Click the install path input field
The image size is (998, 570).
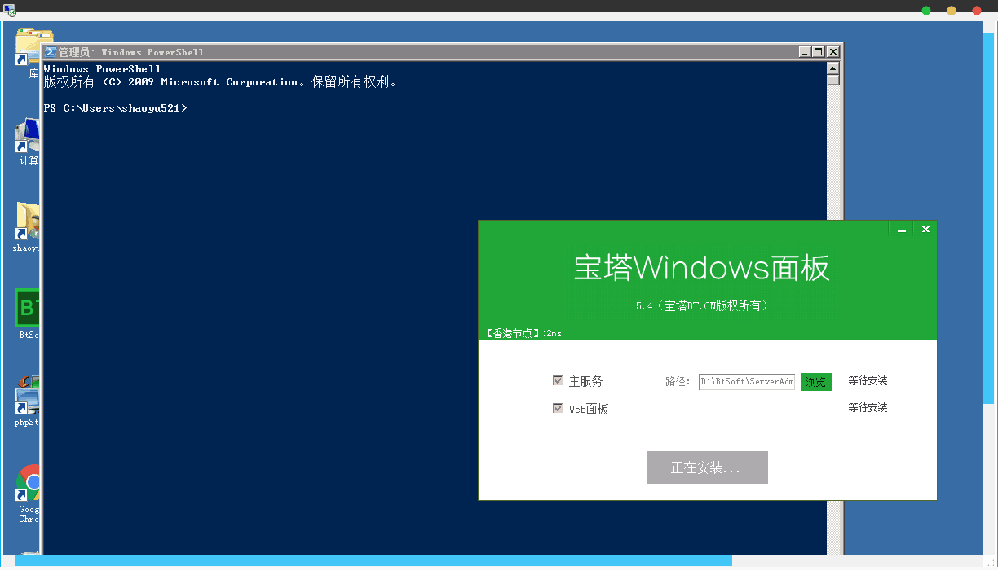click(747, 382)
